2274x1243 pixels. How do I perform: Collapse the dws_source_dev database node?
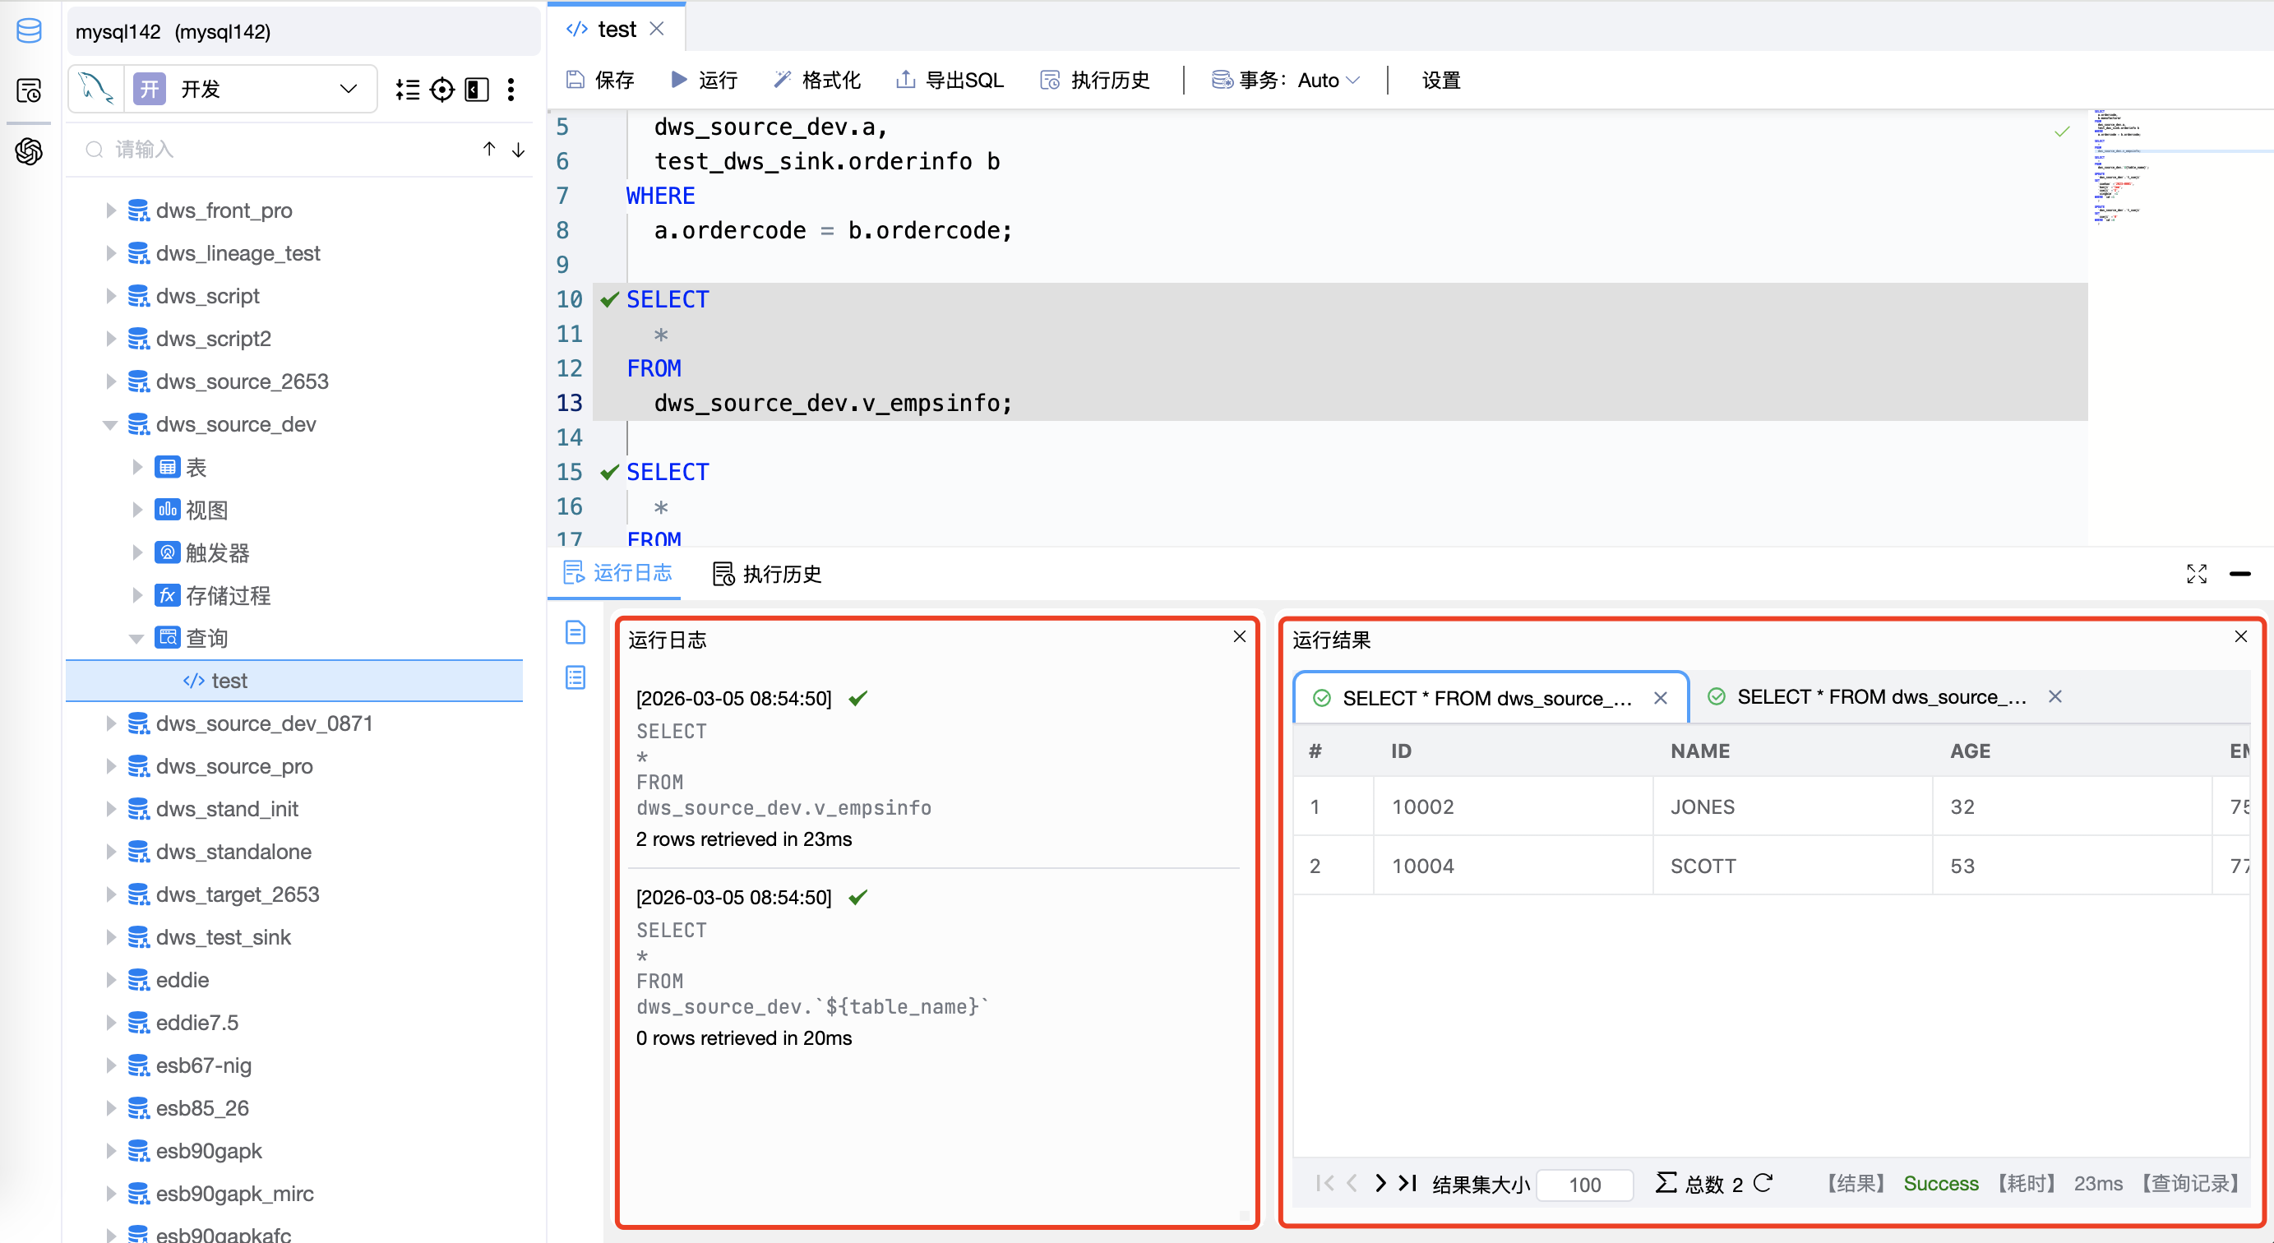tap(110, 423)
